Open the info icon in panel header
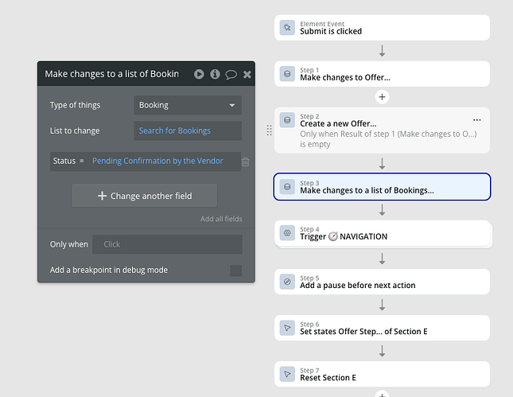The image size is (513, 397). (215, 74)
